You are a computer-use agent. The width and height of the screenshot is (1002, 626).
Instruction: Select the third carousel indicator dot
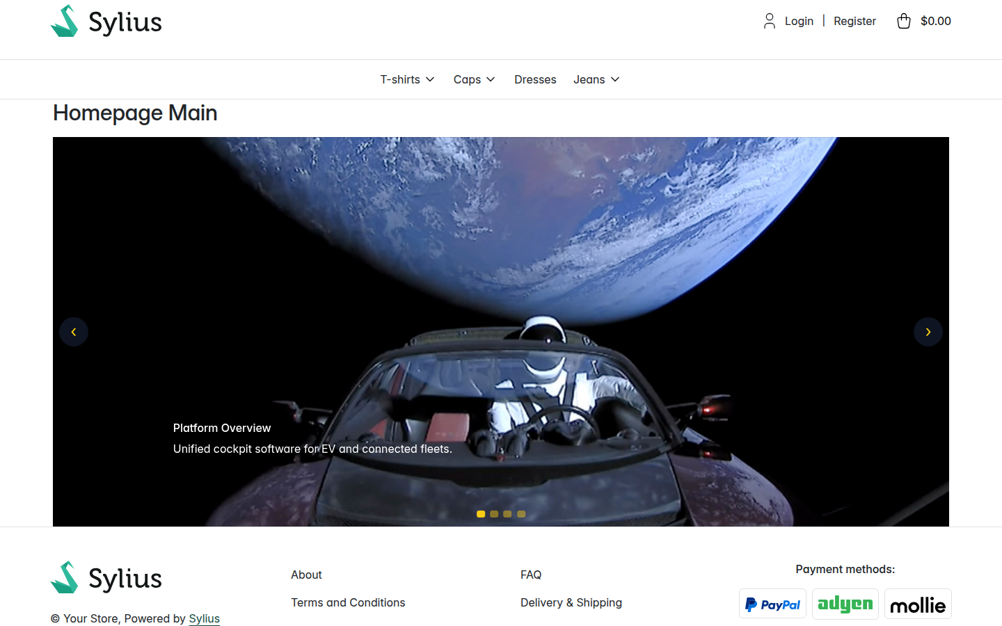point(507,514)
